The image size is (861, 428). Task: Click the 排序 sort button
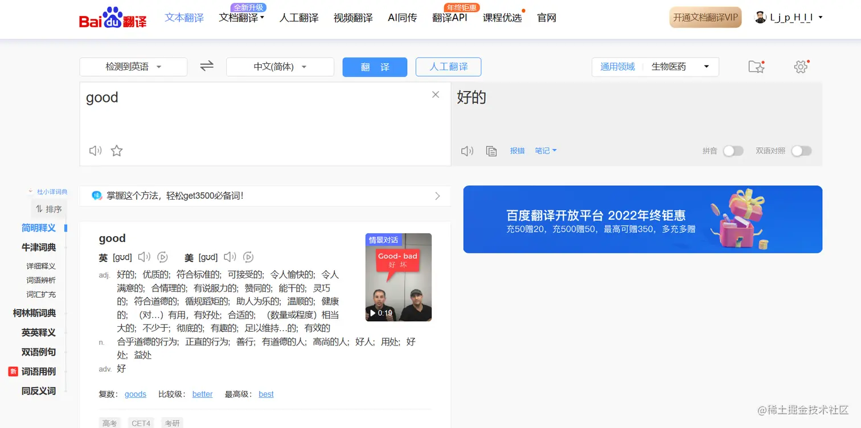[48, 209]
